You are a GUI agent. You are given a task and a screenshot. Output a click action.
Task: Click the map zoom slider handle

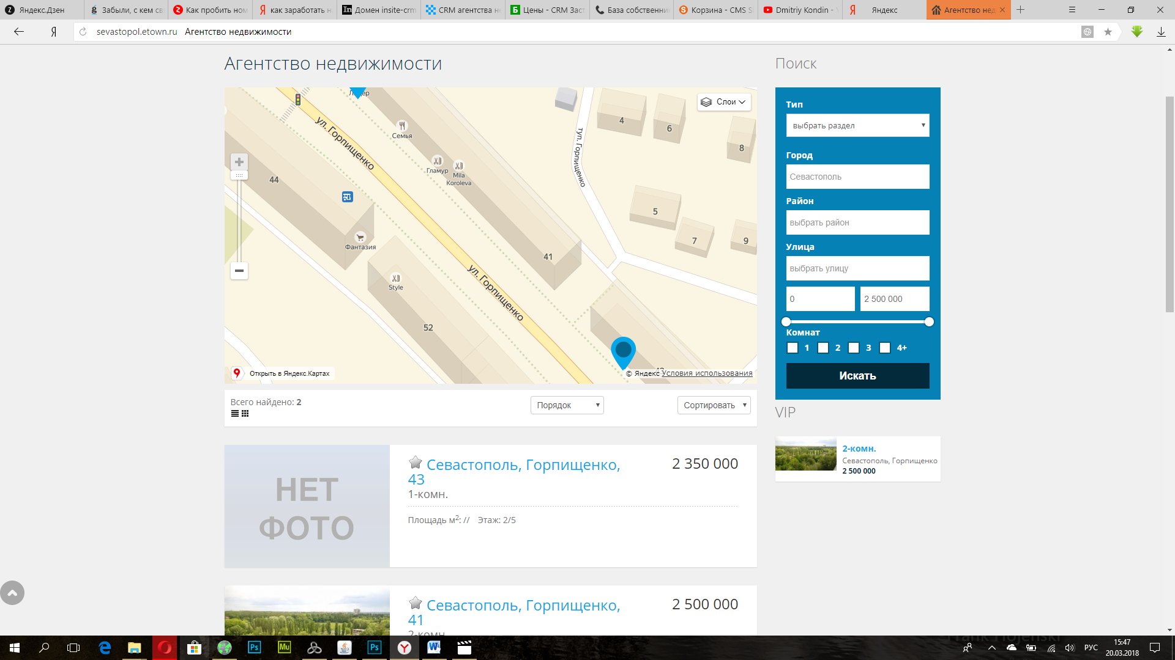[239, 175]
